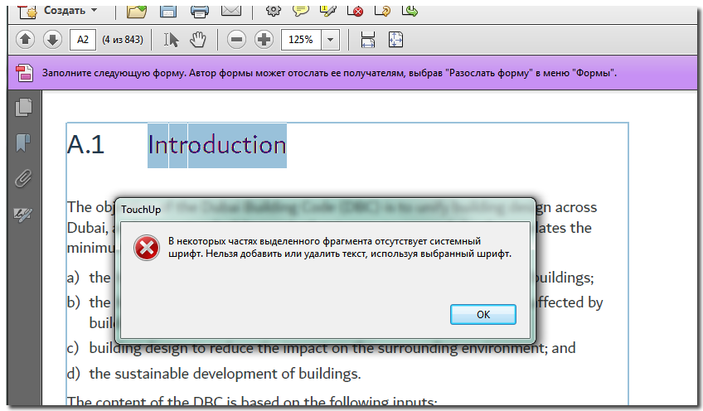Viewport: 703px width, 411px height.
Task: Click the open file folder icon
Action: 137,11
